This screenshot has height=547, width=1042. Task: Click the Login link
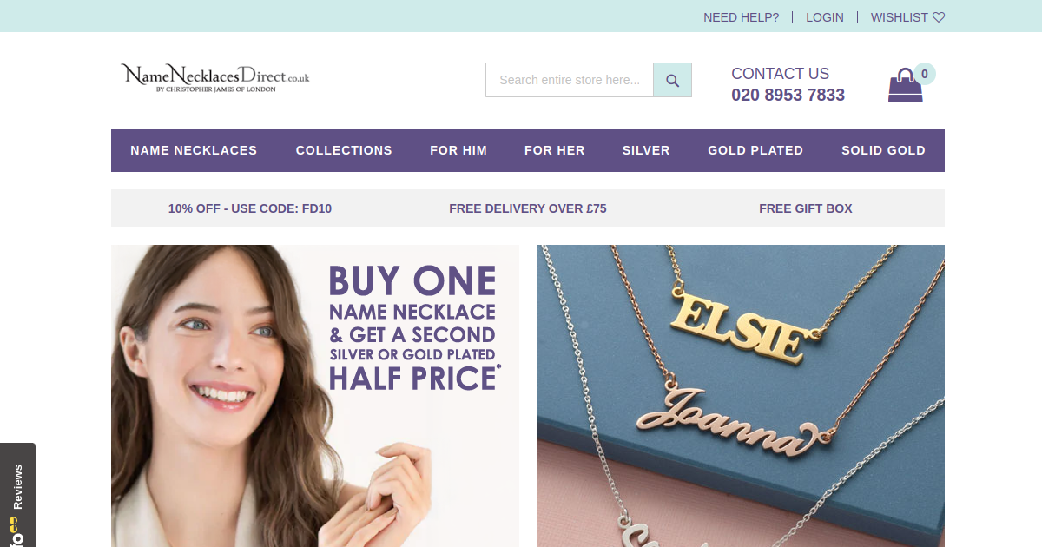pos(825,17)
